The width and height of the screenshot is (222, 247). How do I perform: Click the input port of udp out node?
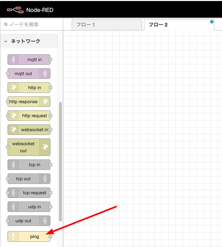tap(8, 221)
